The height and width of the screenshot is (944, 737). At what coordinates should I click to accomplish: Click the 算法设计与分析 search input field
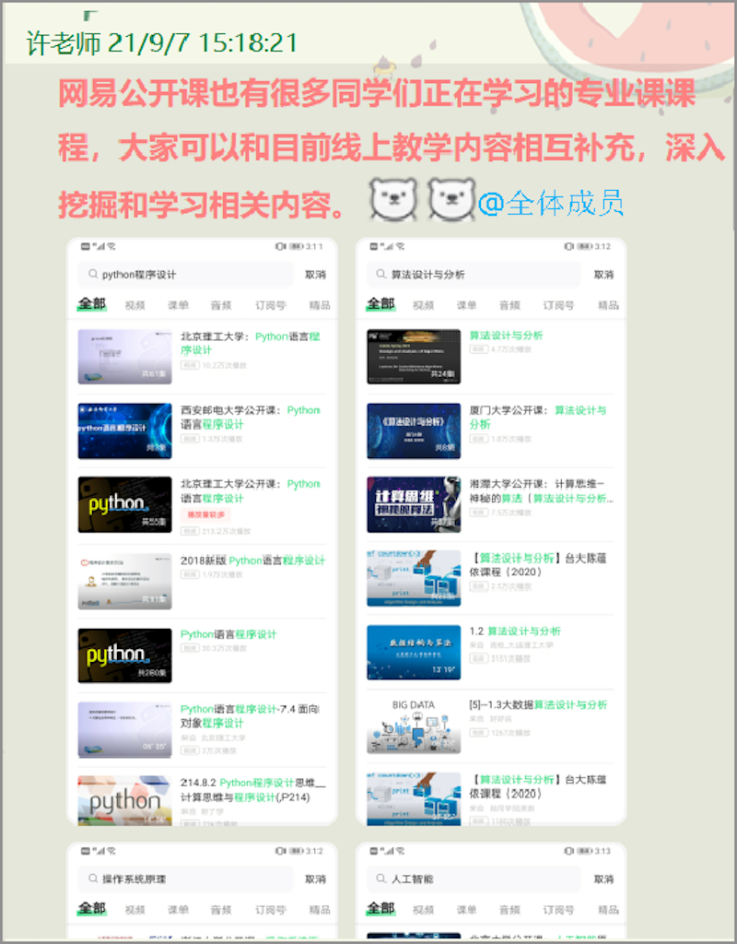click(x=479, y=274)
